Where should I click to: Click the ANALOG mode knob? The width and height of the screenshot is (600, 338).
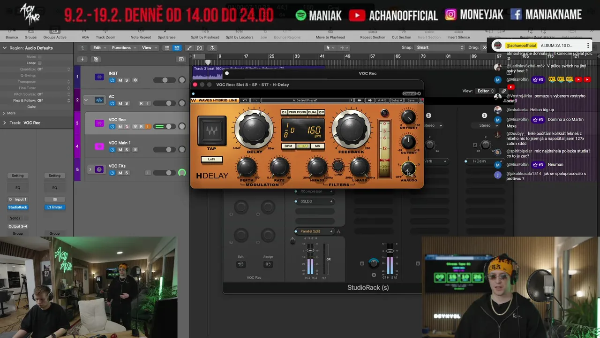point(408,169)
